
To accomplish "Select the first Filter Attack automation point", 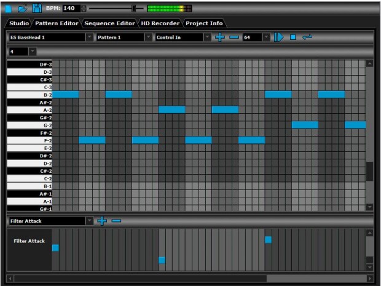I will point(55,248).
